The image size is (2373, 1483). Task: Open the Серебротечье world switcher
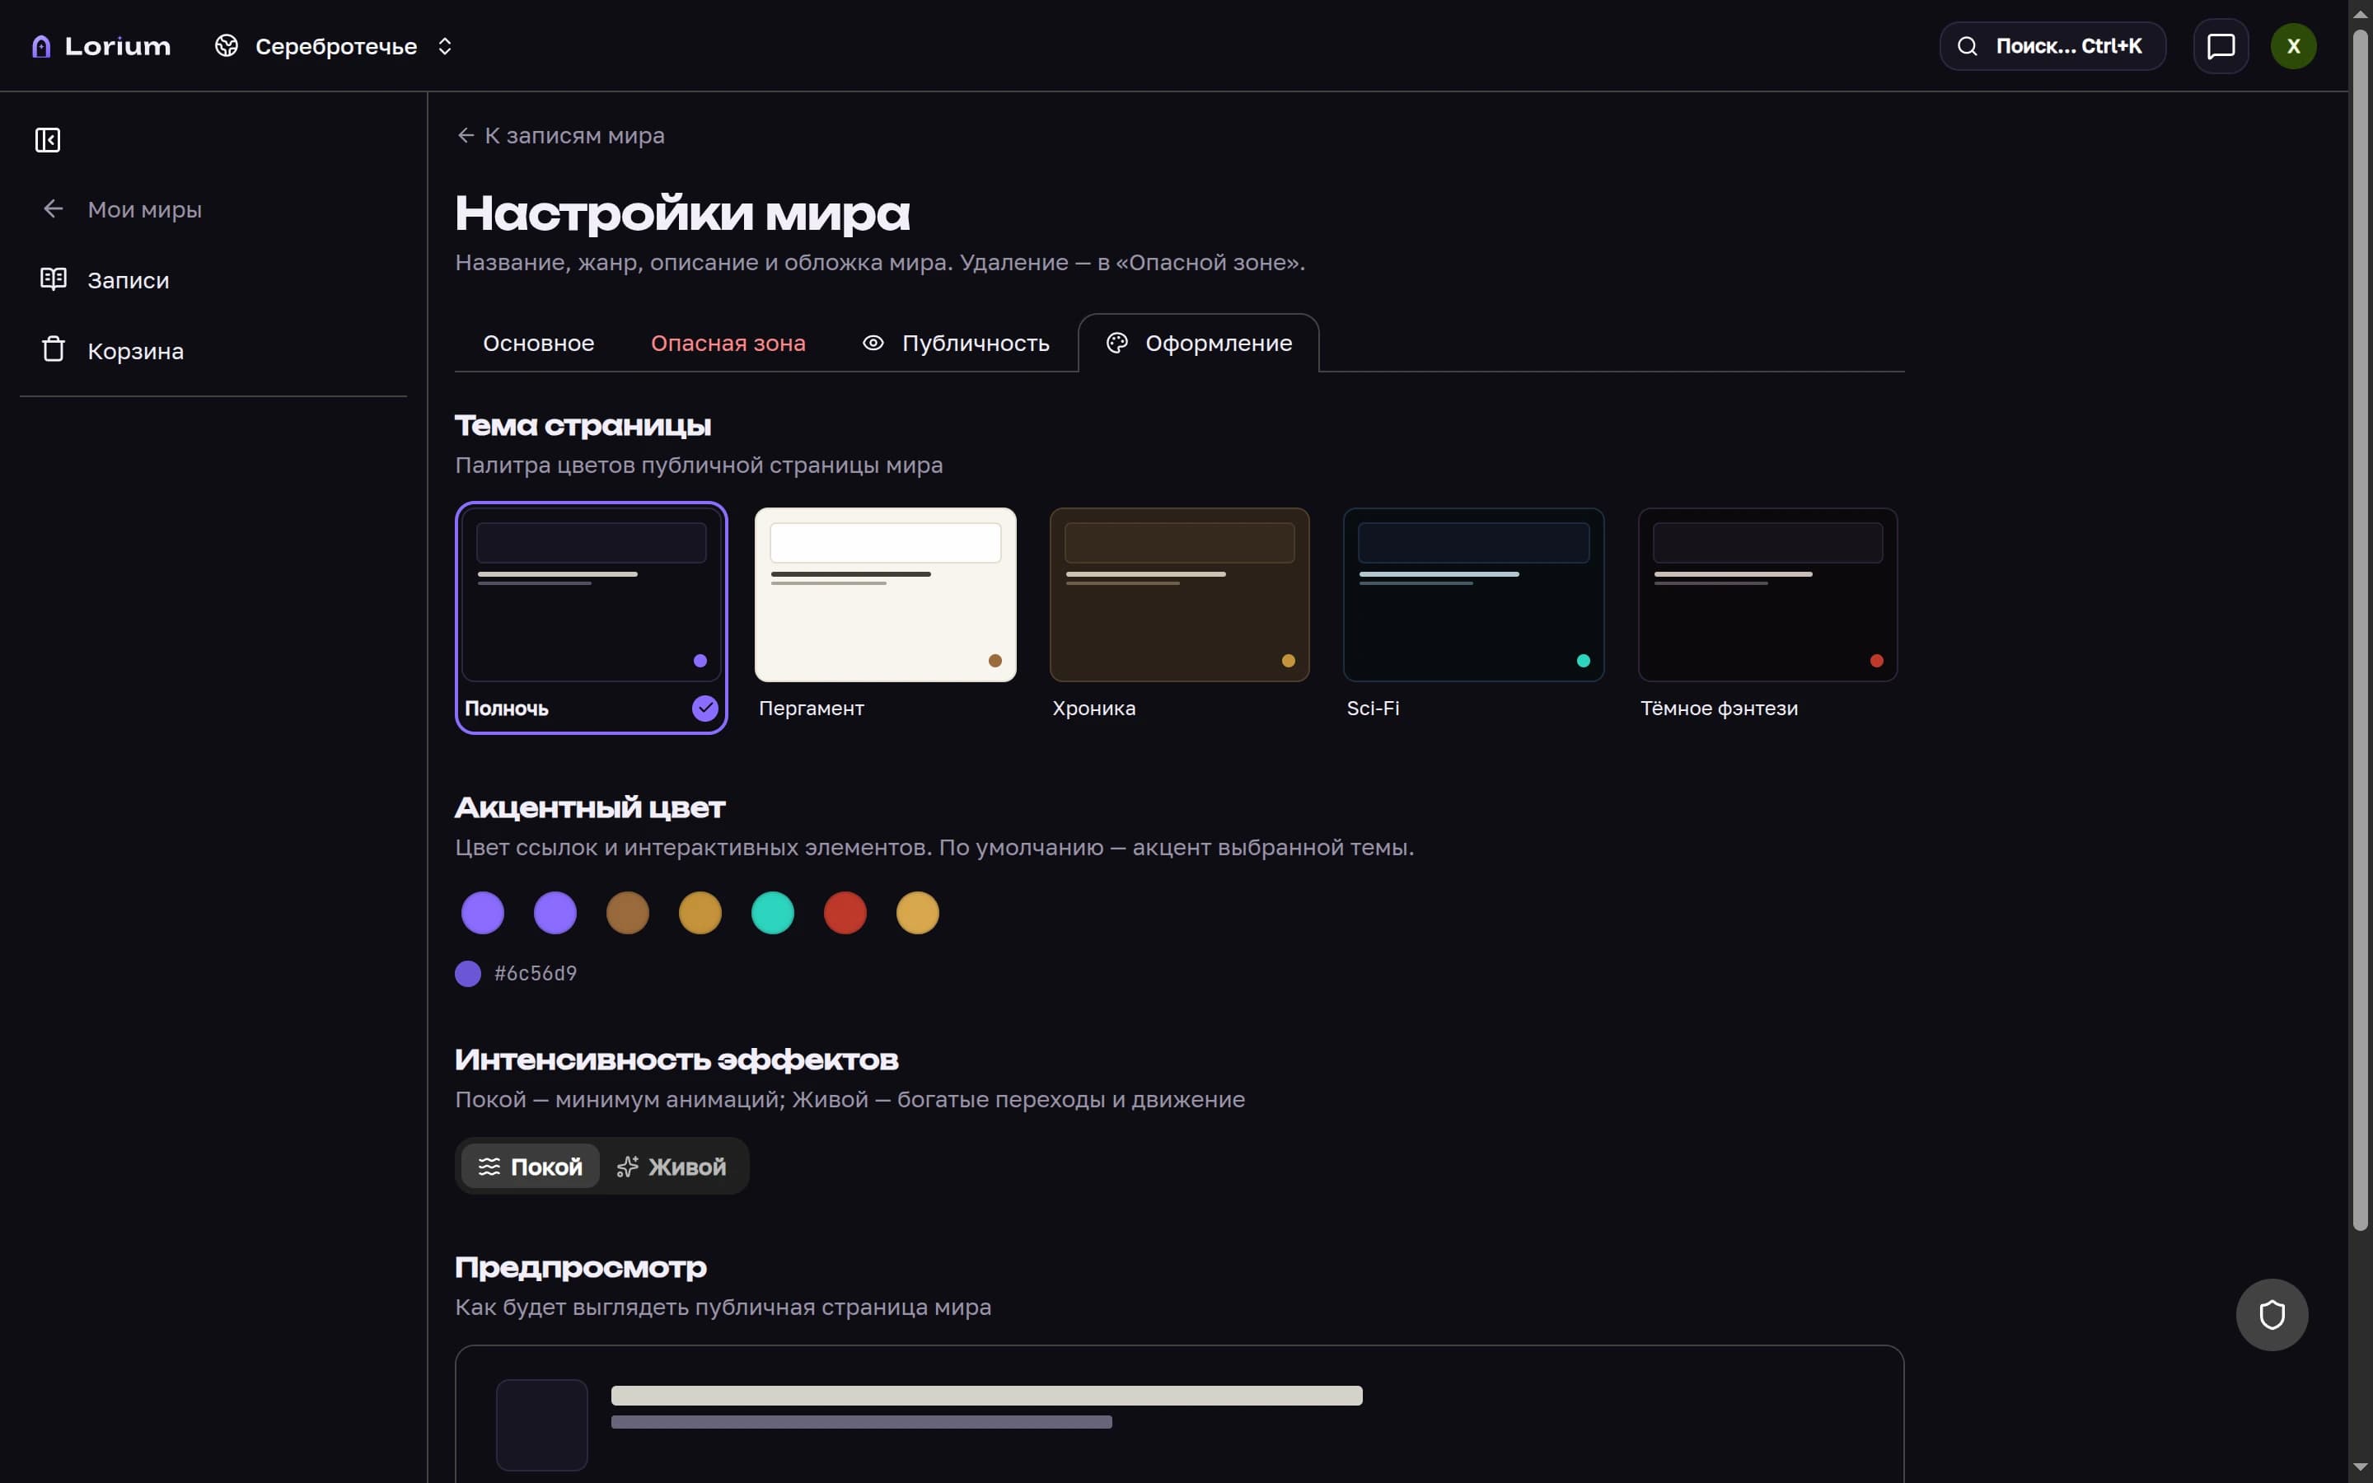[335, 46]
